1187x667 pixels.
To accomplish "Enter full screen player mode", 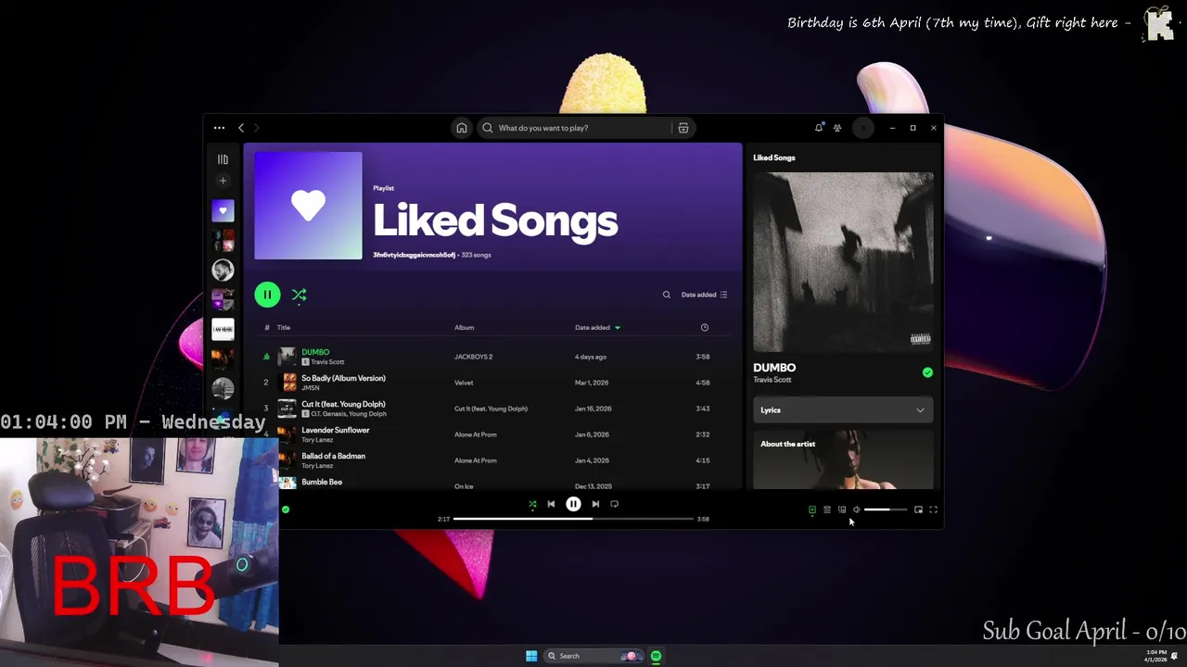I will (x=933, y=510).
